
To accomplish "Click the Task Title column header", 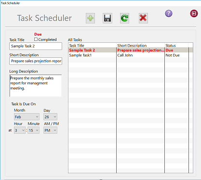I will [92, 45].
